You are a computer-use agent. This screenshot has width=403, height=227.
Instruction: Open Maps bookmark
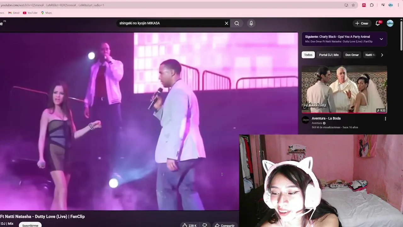coord(46,13)
